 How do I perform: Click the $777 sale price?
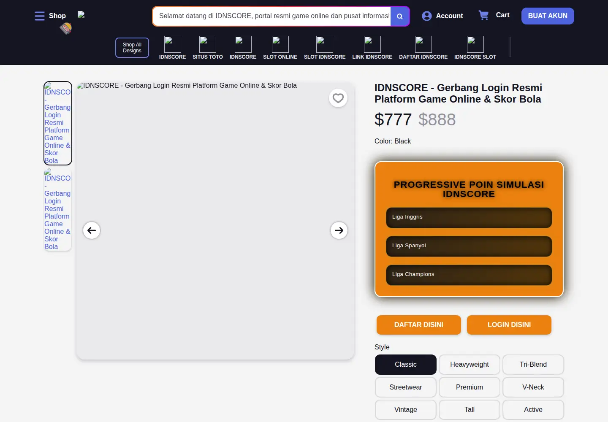pyautogui.click(x=393, y=119)
